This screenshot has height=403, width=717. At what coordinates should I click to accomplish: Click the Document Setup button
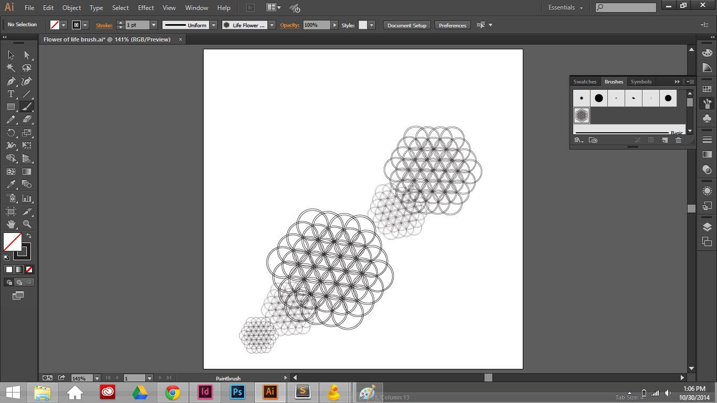tap(406, 25)
